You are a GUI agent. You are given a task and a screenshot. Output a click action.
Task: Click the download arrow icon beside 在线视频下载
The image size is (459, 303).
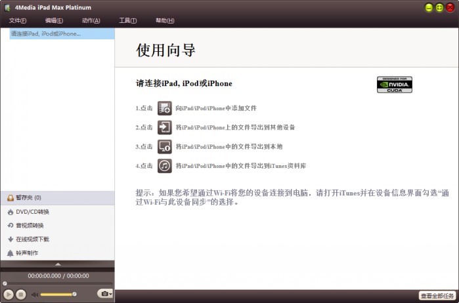11,239
